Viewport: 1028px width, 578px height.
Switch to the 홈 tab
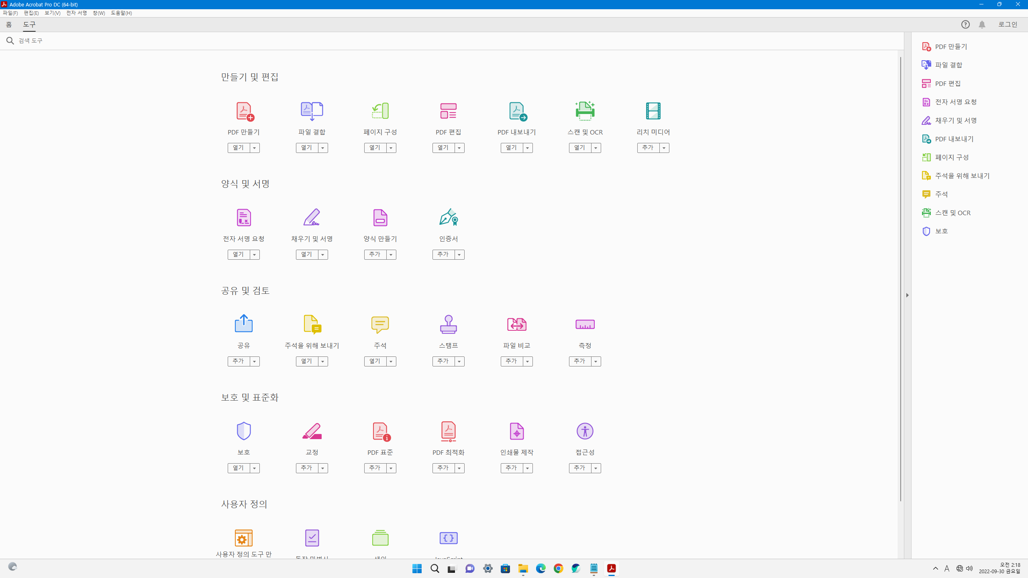click(9, 24)
